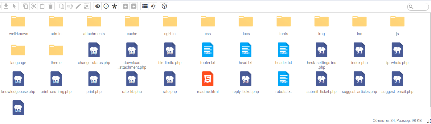Image resolution: width=431 pixels, height=124 pixels.
Task: Click the Create archive toolbar icon
Action: pyautogui.click(x=134, y=6)
